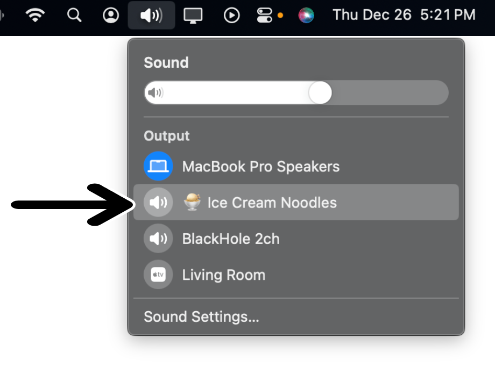Image resolution: width=495 pixels, height=367 pixels.
Task: Click the Now Playing menu bar icon
Action: tap(231, 15)
